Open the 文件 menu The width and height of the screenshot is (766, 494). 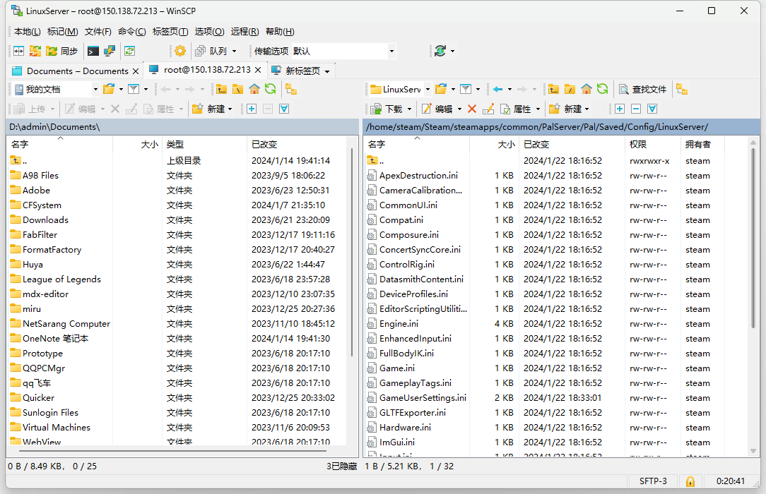point(98,32)
